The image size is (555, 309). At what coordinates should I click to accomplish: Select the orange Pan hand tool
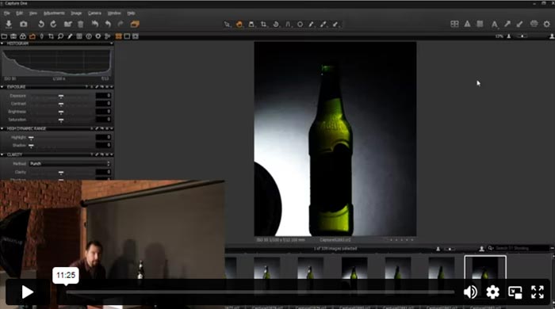pos(239,25)
